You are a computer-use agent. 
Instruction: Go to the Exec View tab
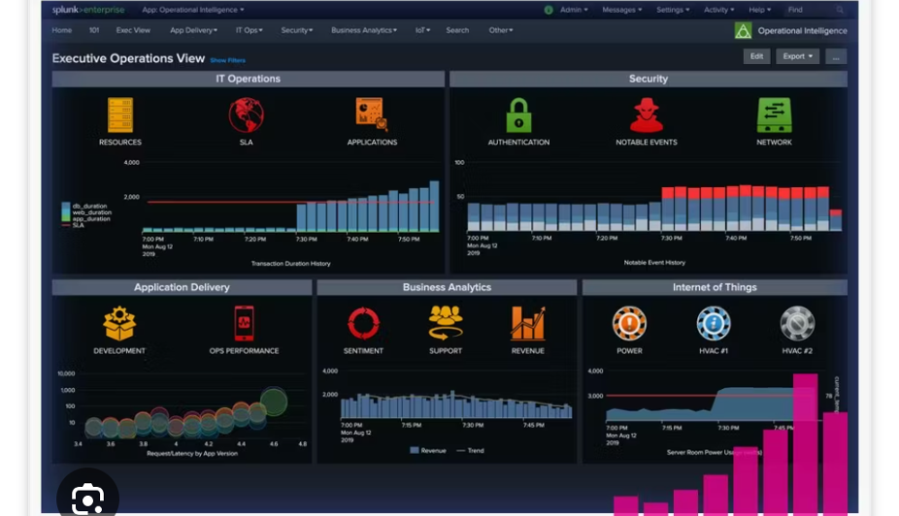(x=133, y=30)
